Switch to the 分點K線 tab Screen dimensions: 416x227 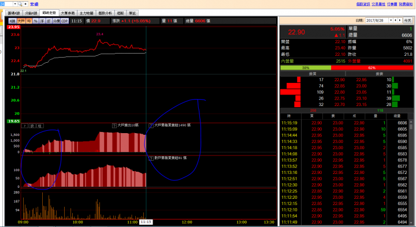click(x=31, y=13)
